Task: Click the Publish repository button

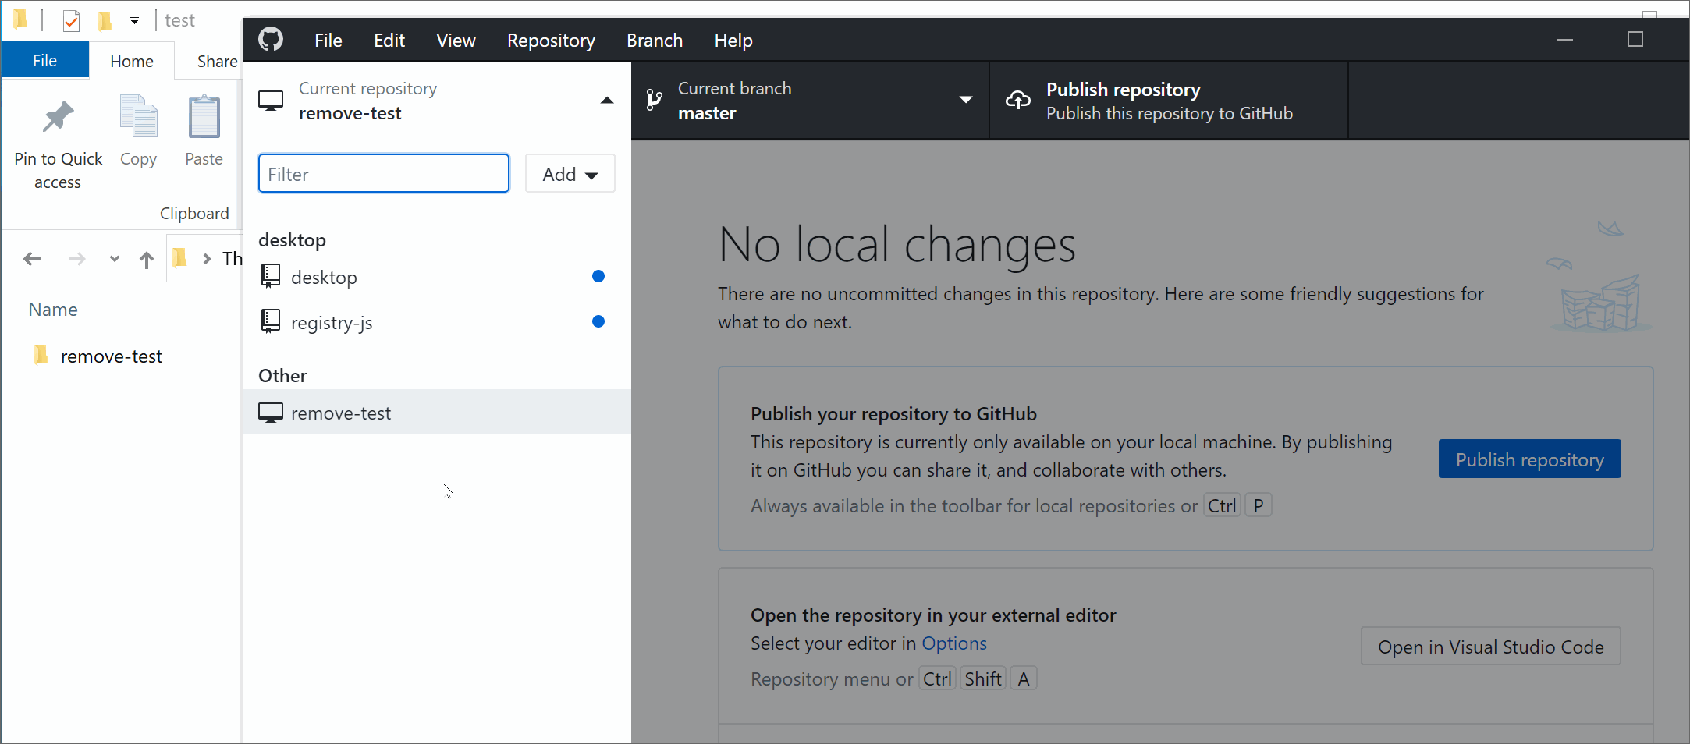Action: coord(1529,459)
